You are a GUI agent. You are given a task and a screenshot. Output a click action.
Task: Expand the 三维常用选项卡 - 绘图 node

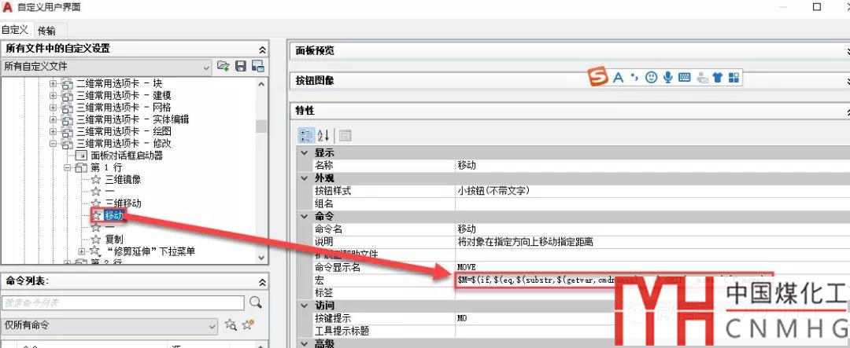tap(54, 131)
